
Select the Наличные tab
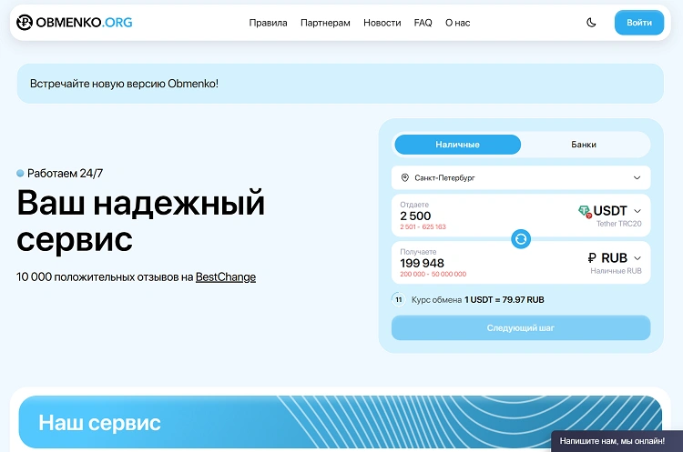pos(457,145)
